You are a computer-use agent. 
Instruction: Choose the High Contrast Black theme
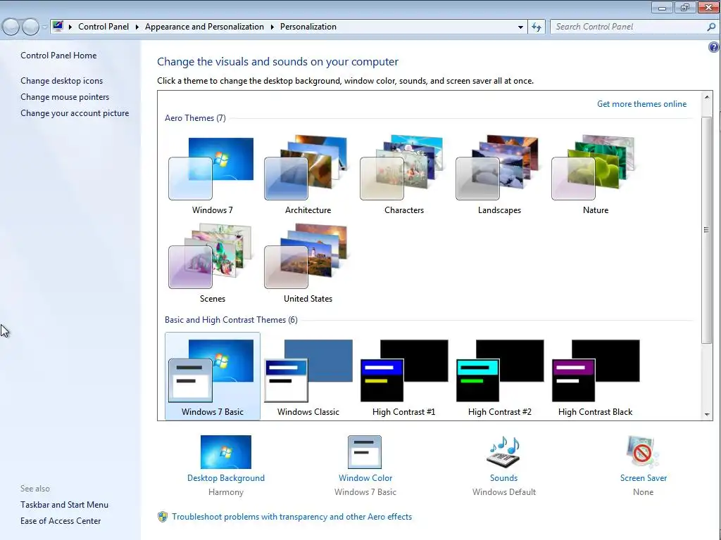[595, 376]
